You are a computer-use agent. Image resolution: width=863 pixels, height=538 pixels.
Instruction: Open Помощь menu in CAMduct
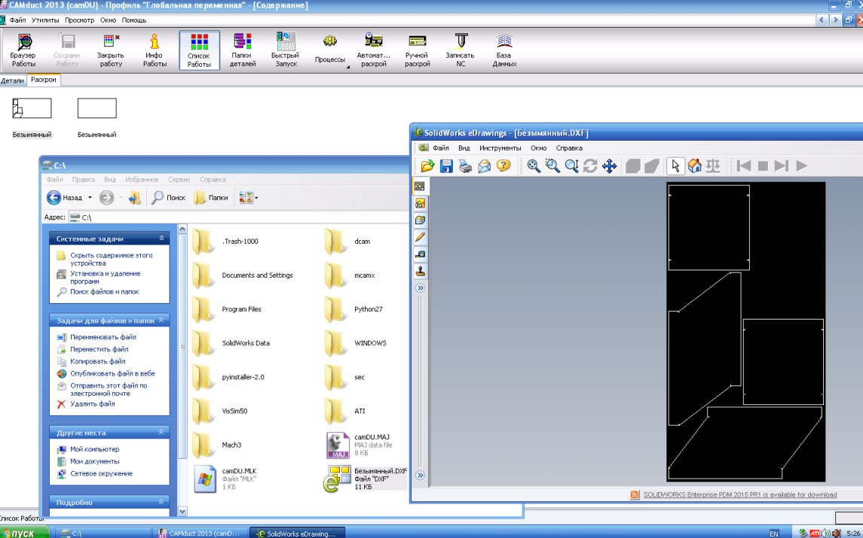133,20
